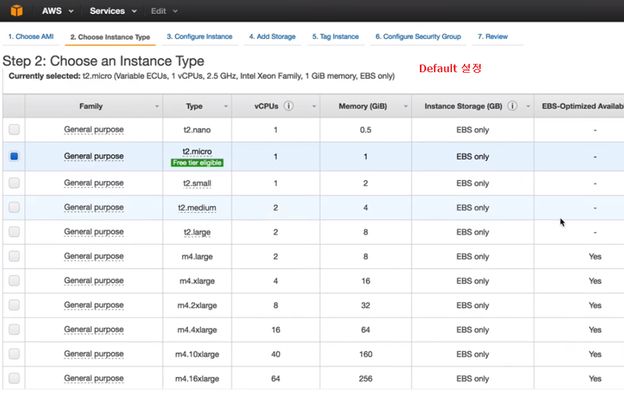Click the 256 memory value
The height and width of the screenshot is (393, 624).
[365, 379]
